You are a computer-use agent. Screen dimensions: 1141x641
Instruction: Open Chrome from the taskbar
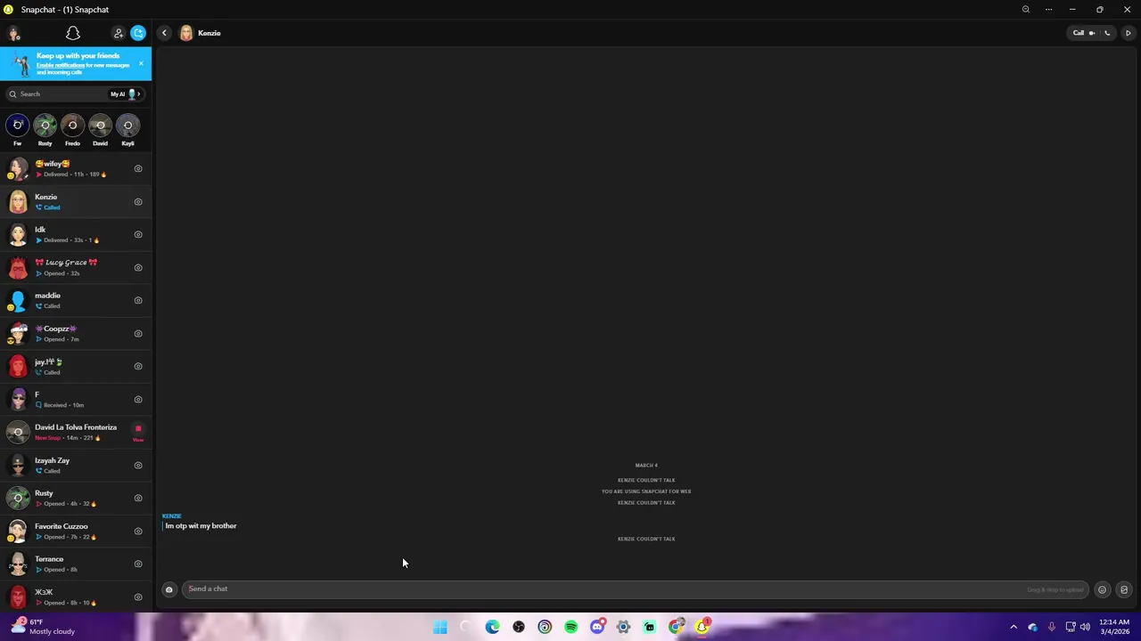677,627
